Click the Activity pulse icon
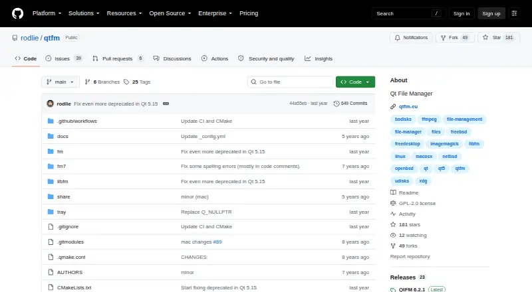This screenshot has height=292, width=532. [393, 214]
